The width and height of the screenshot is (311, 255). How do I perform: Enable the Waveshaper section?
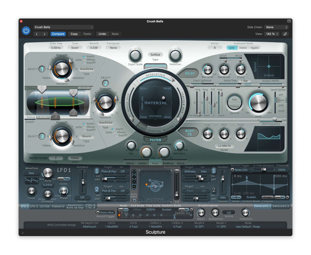tap(155, 66)
